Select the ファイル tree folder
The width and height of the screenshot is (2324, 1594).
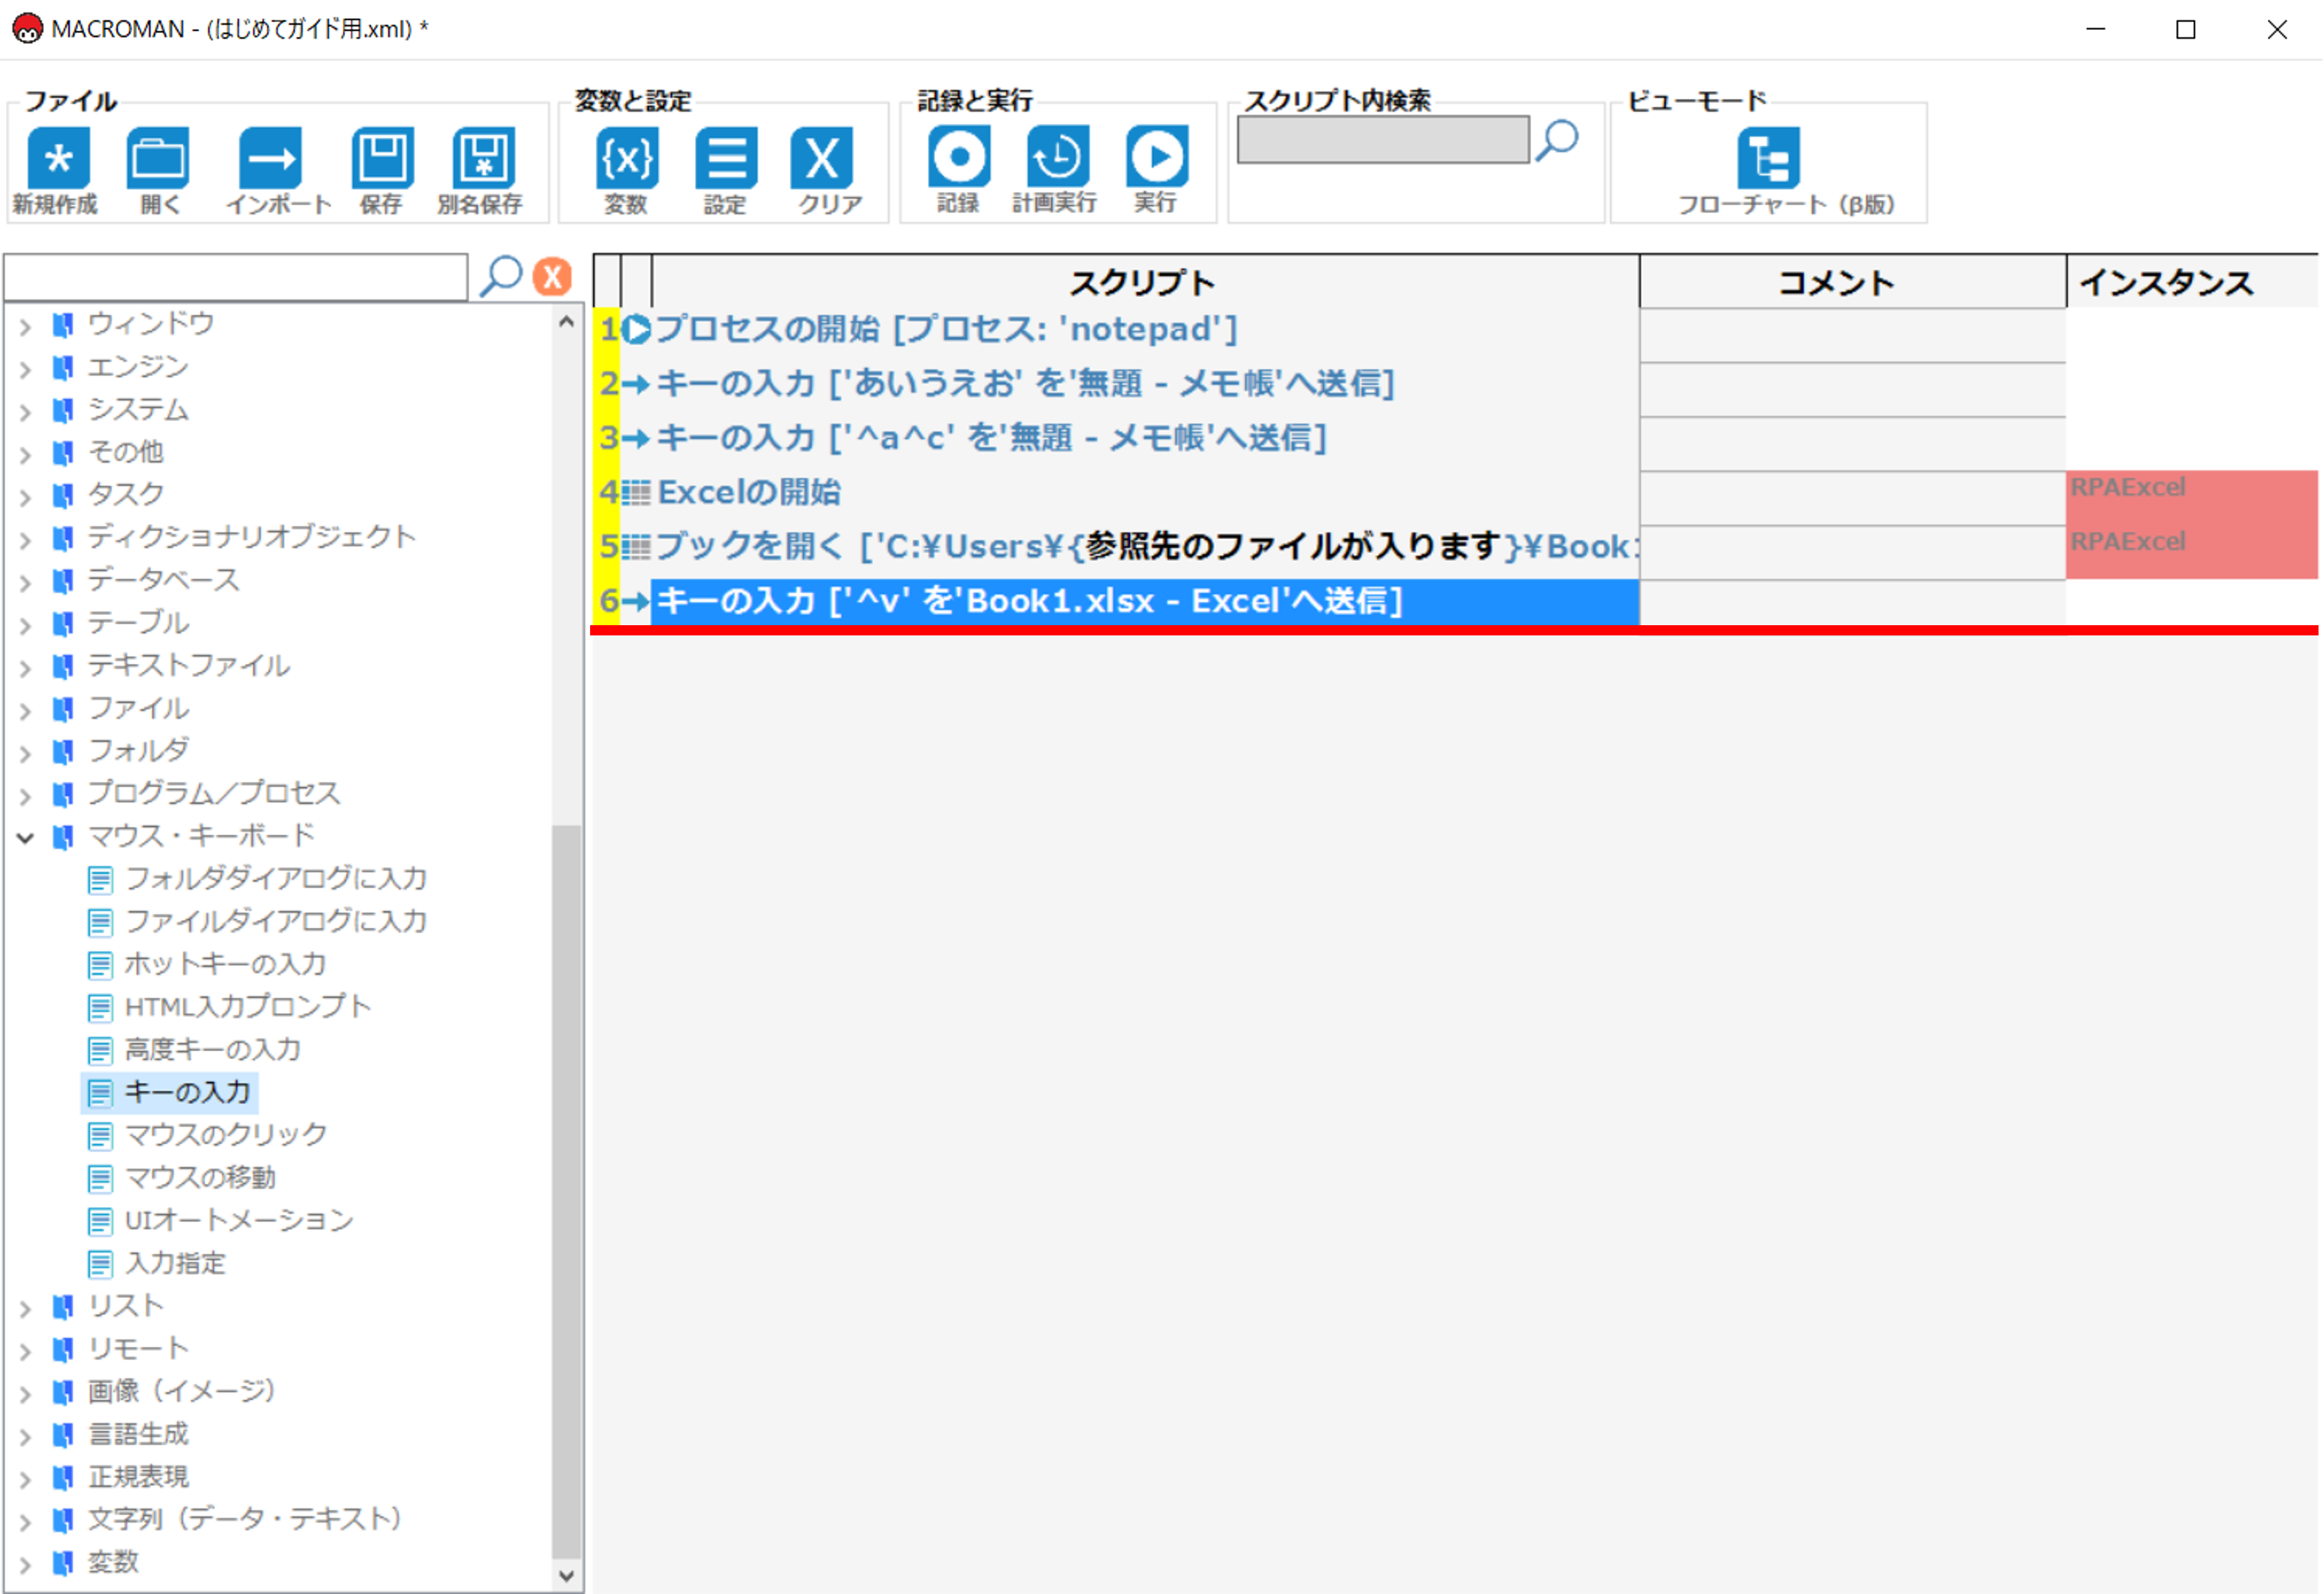138,709
